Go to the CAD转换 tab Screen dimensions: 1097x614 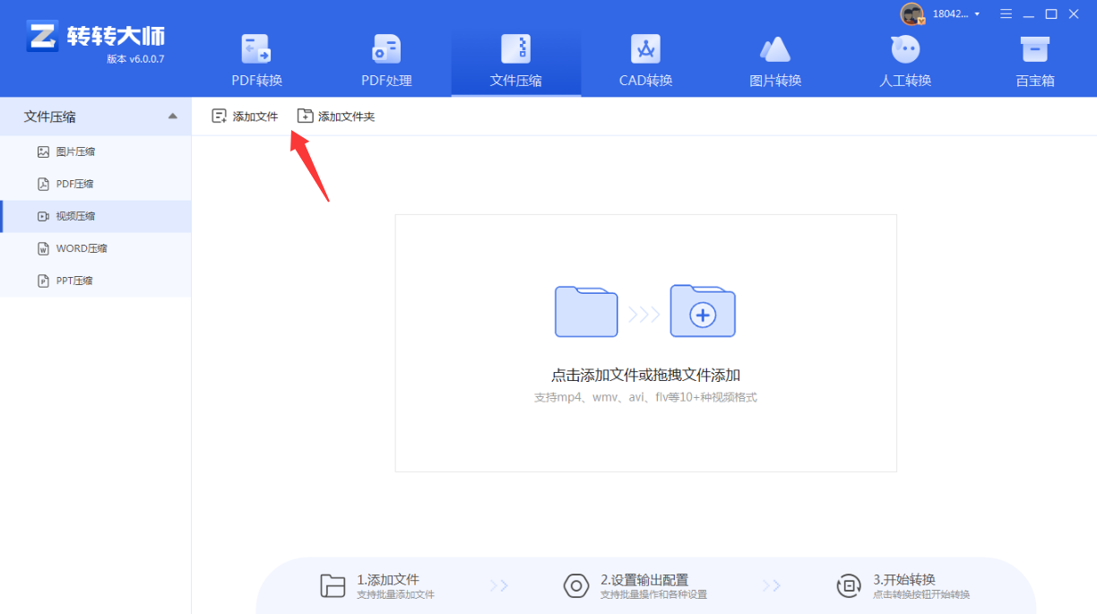[x=645, y=61]
